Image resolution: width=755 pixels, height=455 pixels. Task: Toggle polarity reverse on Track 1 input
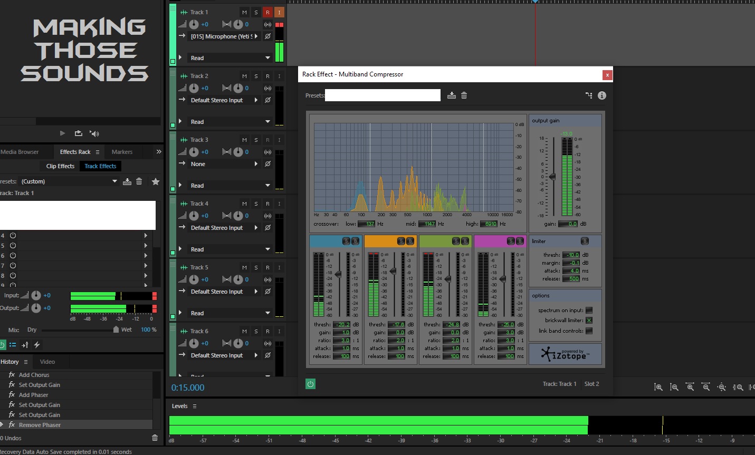point(267,36)
